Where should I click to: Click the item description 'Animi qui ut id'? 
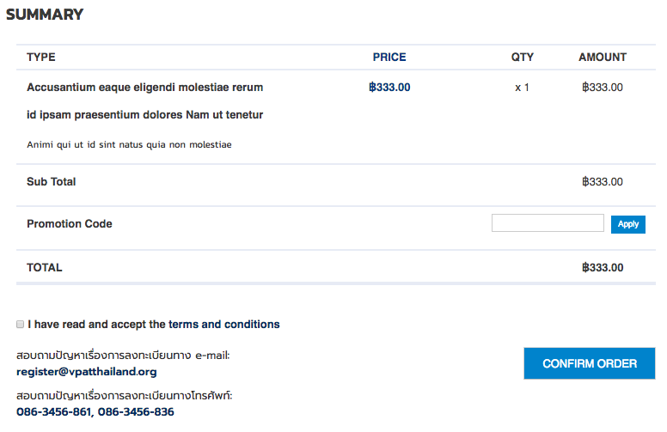coord(129,144)
